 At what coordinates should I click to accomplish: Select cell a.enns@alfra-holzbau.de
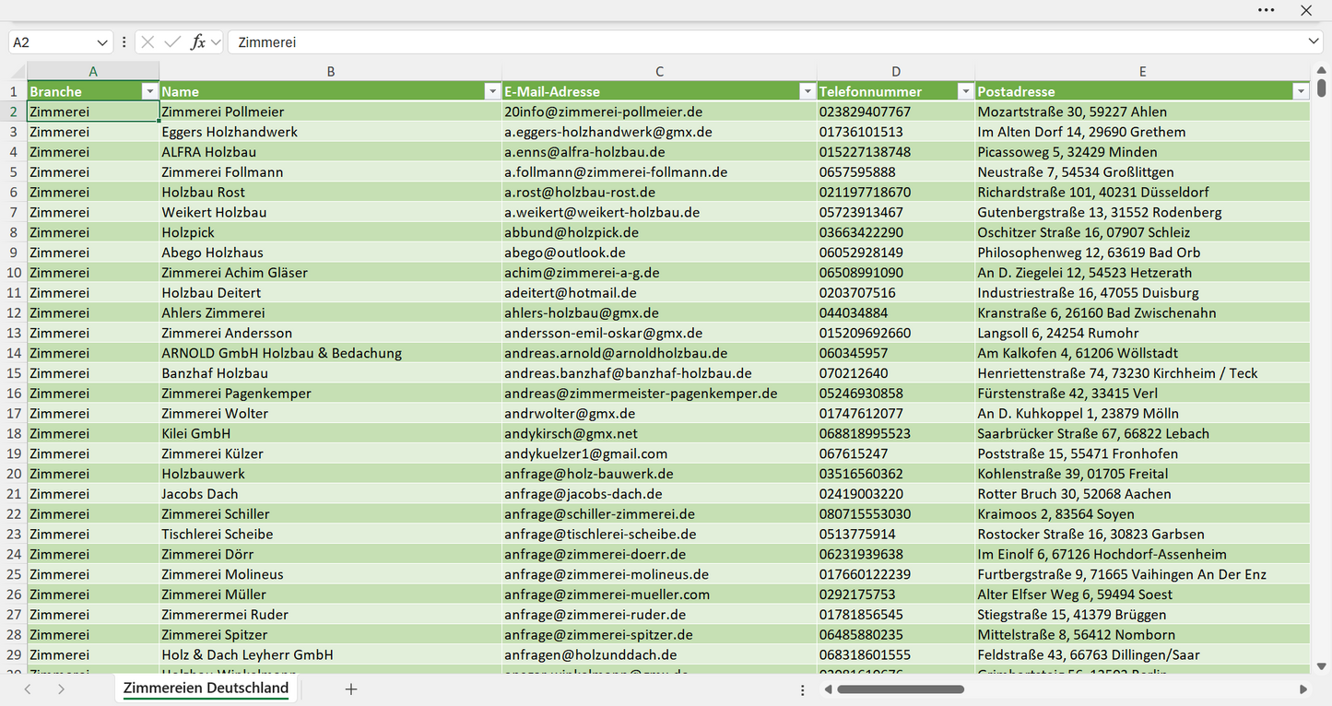tap(659, 152)
